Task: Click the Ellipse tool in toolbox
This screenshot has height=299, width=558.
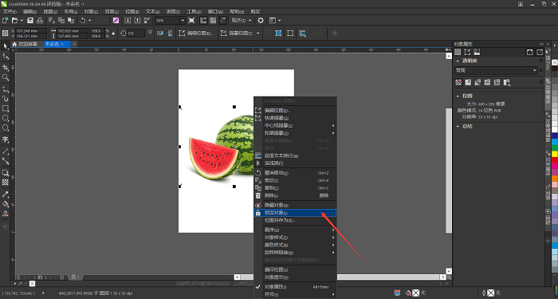Action: tap(6, 118)
